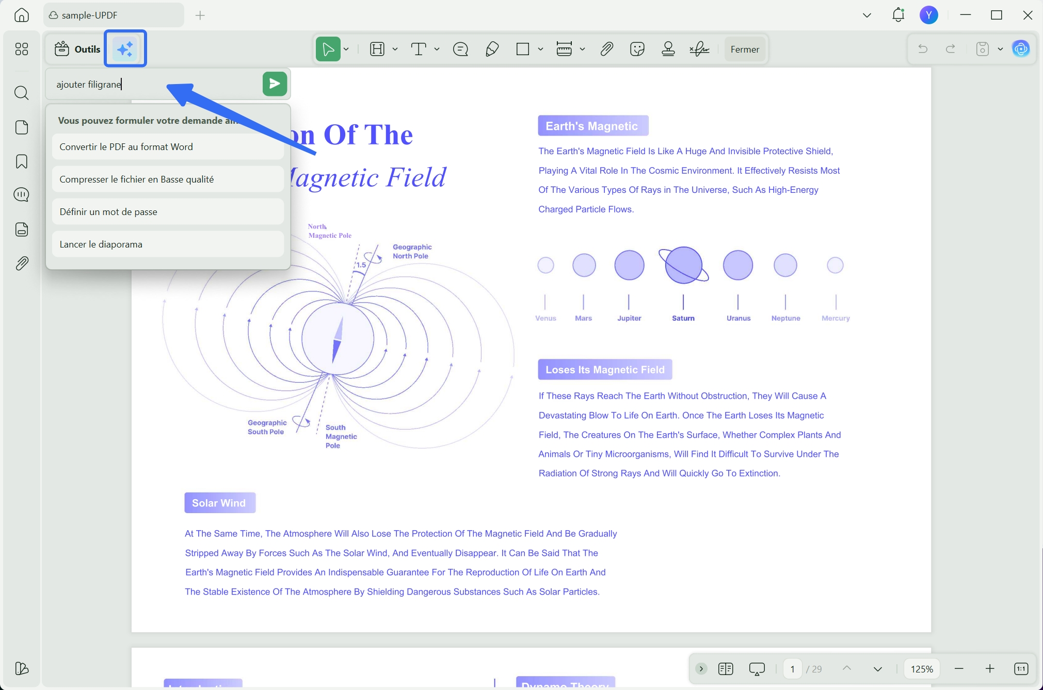Open the stamp tool
Screen dimensions: 1043x690
point(668,50)
